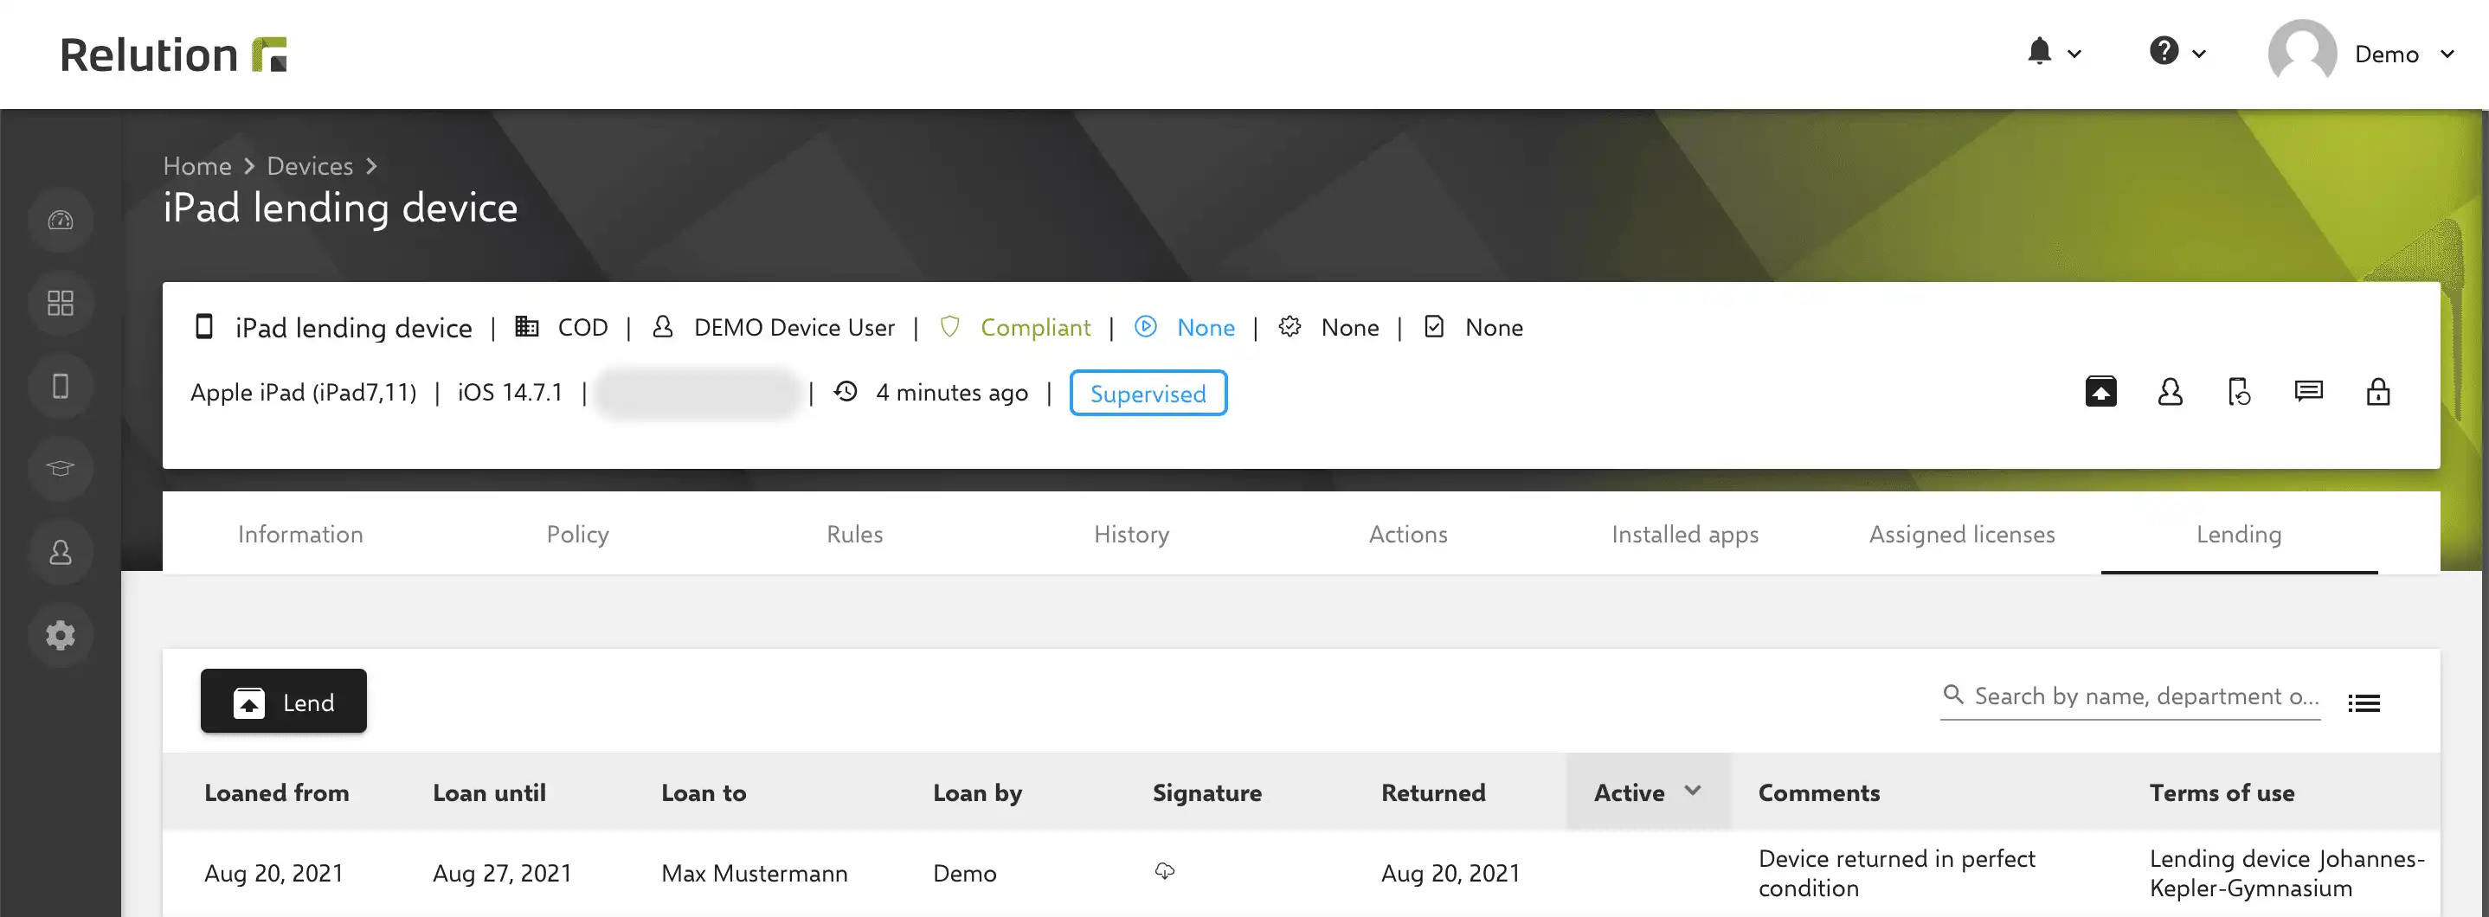This screenshot has height=917, width=2489.
Task: Click the assign user icon in device header
Action: [x=2171, y=391]
